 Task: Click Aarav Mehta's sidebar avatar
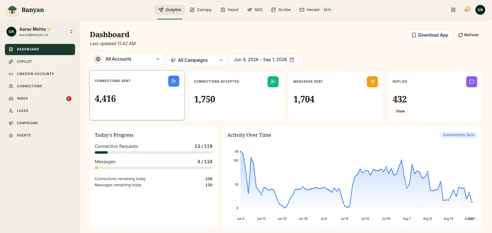(x=11, y=31)
